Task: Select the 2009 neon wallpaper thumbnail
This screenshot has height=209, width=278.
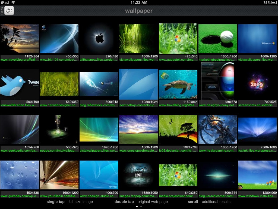Action: (257, 84)
